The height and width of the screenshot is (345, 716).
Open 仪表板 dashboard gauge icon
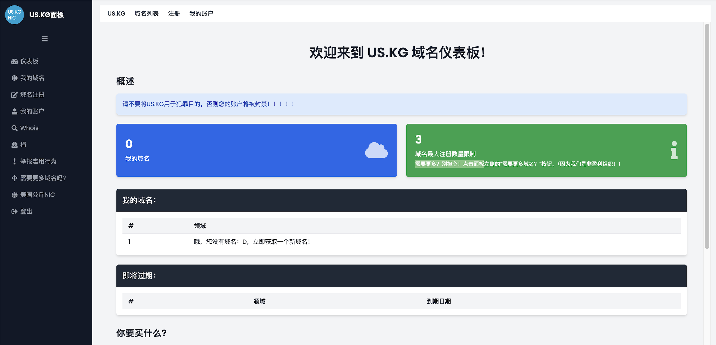tap(14, 61)
